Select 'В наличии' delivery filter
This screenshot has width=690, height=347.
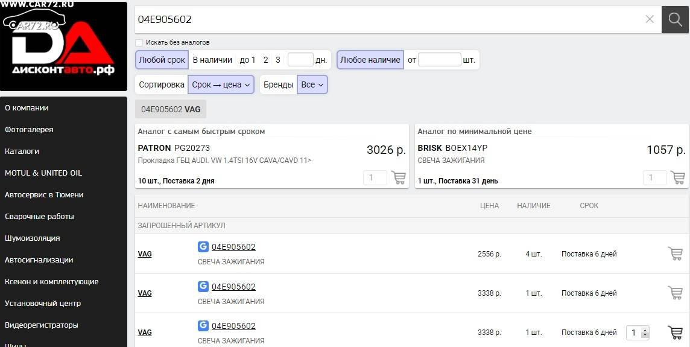click(212, 60)
